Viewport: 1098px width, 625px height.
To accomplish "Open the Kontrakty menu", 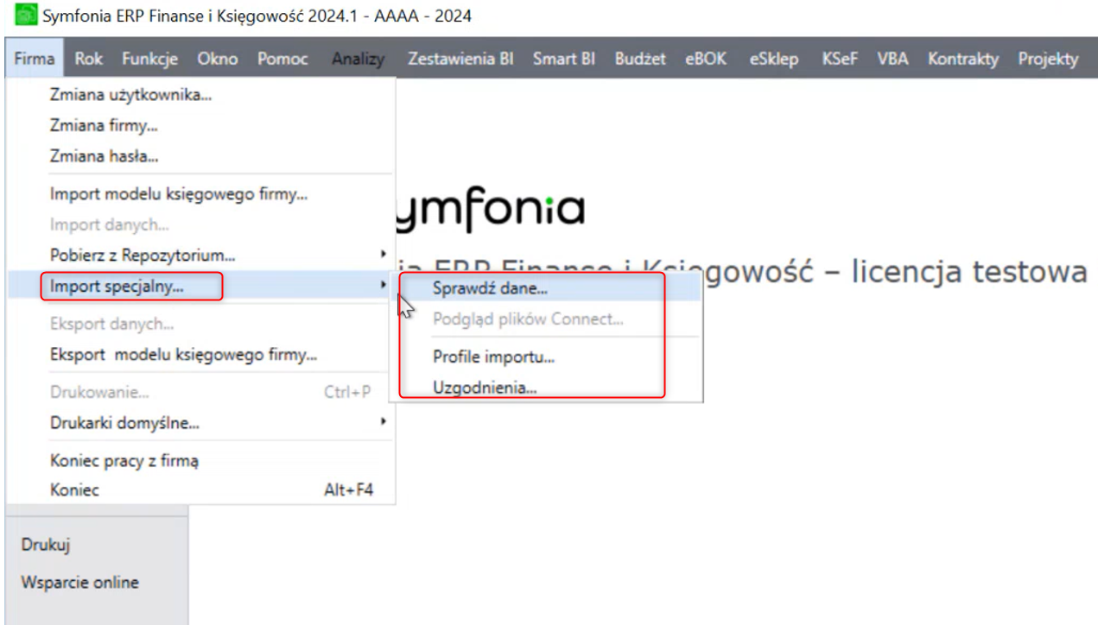I will 963,59.
